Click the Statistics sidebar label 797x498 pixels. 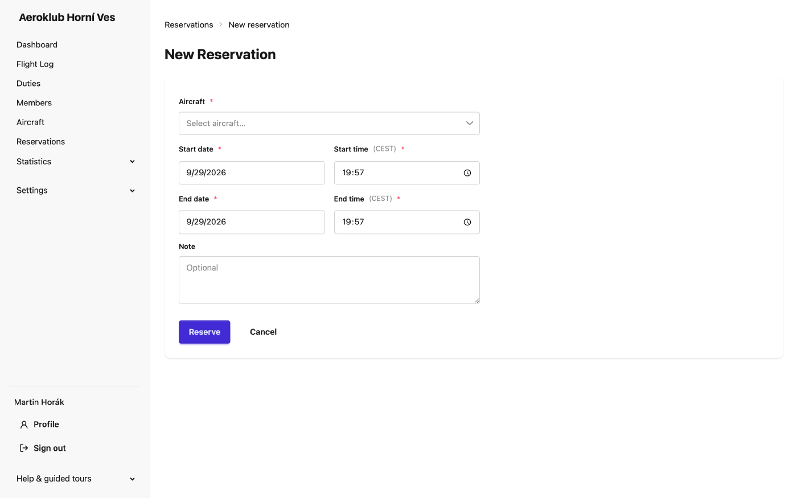pos(34,162)
